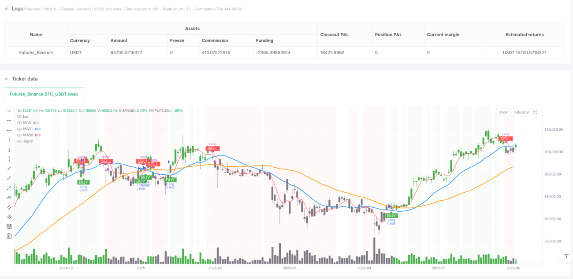Hide the MA21 moving average line
573x279 pixels.
pos(19,129)
